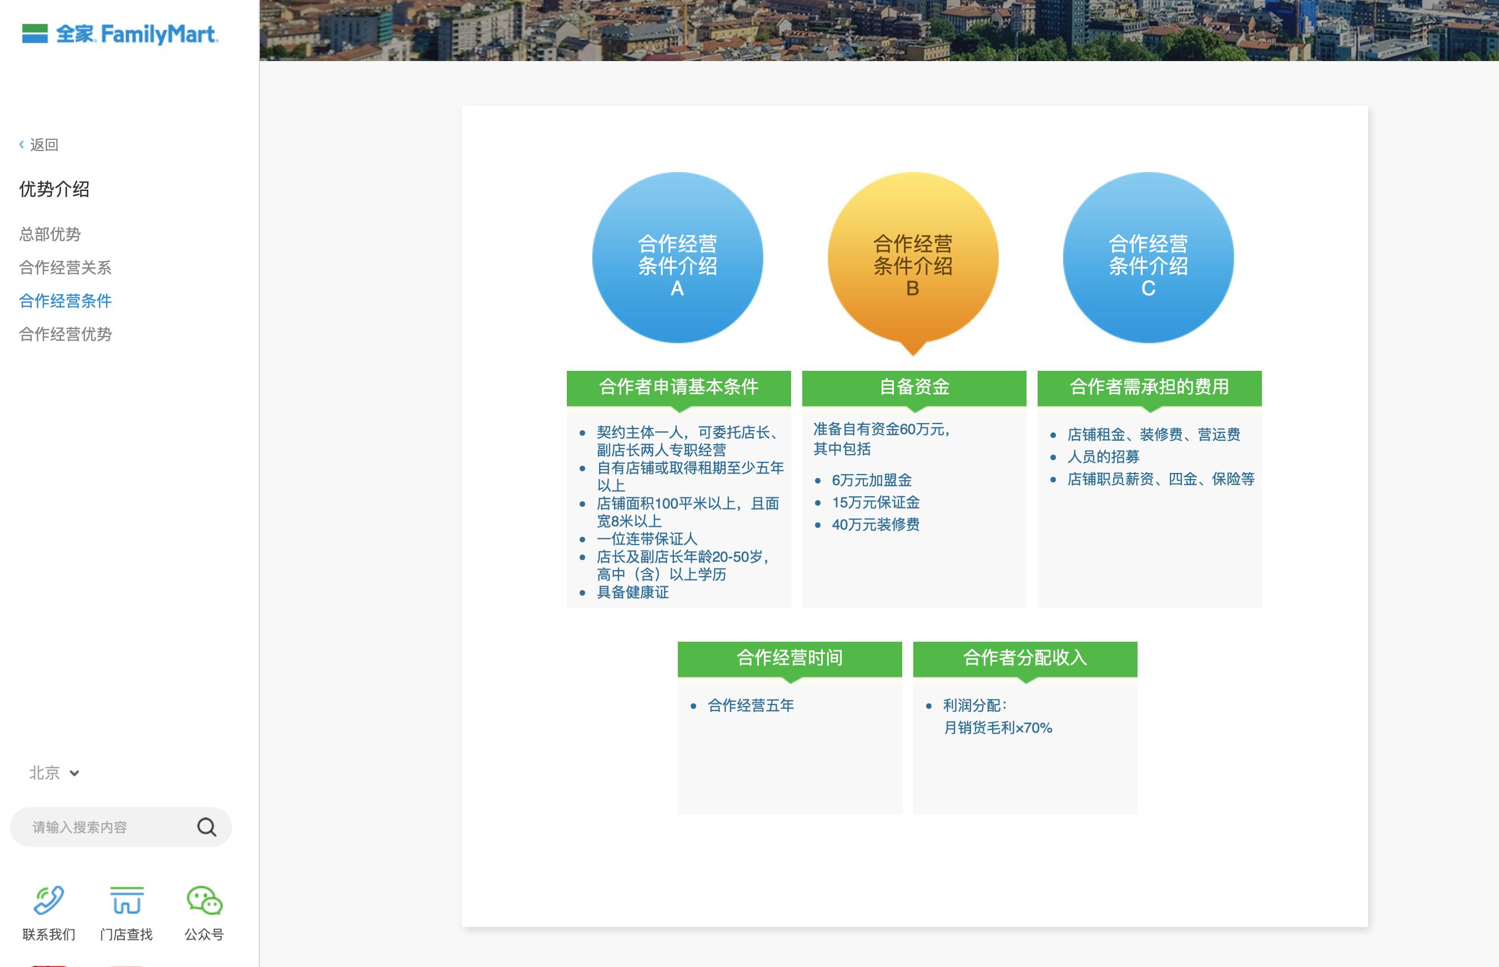
Task: Open the 北京 city selector dropdown
Action: pyautogui.click(x=44, y=773)
